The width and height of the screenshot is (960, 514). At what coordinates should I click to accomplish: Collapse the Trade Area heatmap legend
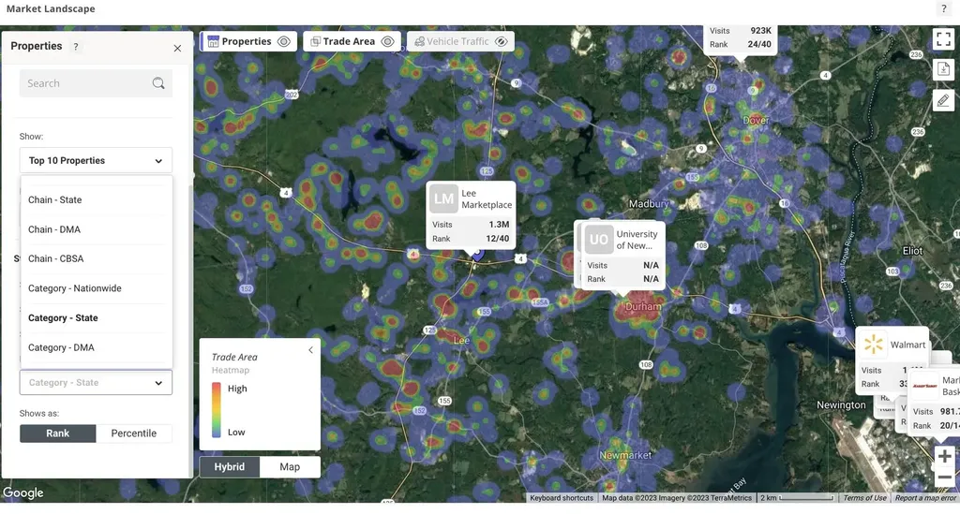tap(311, 350)
